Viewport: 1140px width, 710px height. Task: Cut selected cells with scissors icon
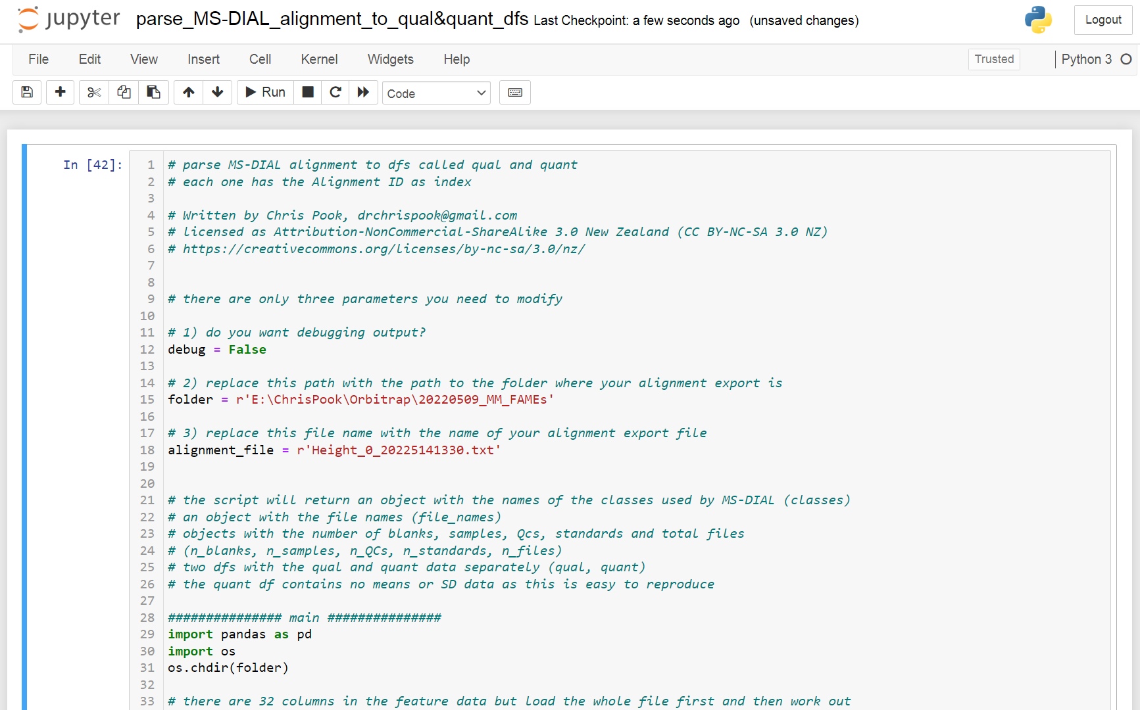94,92
